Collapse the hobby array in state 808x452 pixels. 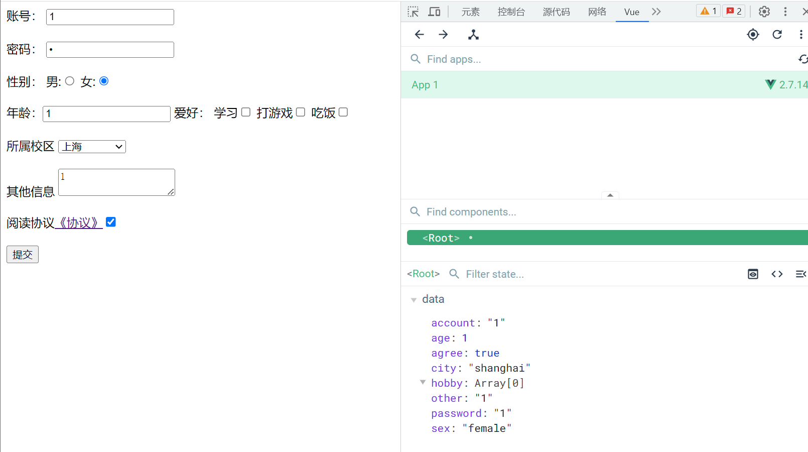[x=423, y=383]
